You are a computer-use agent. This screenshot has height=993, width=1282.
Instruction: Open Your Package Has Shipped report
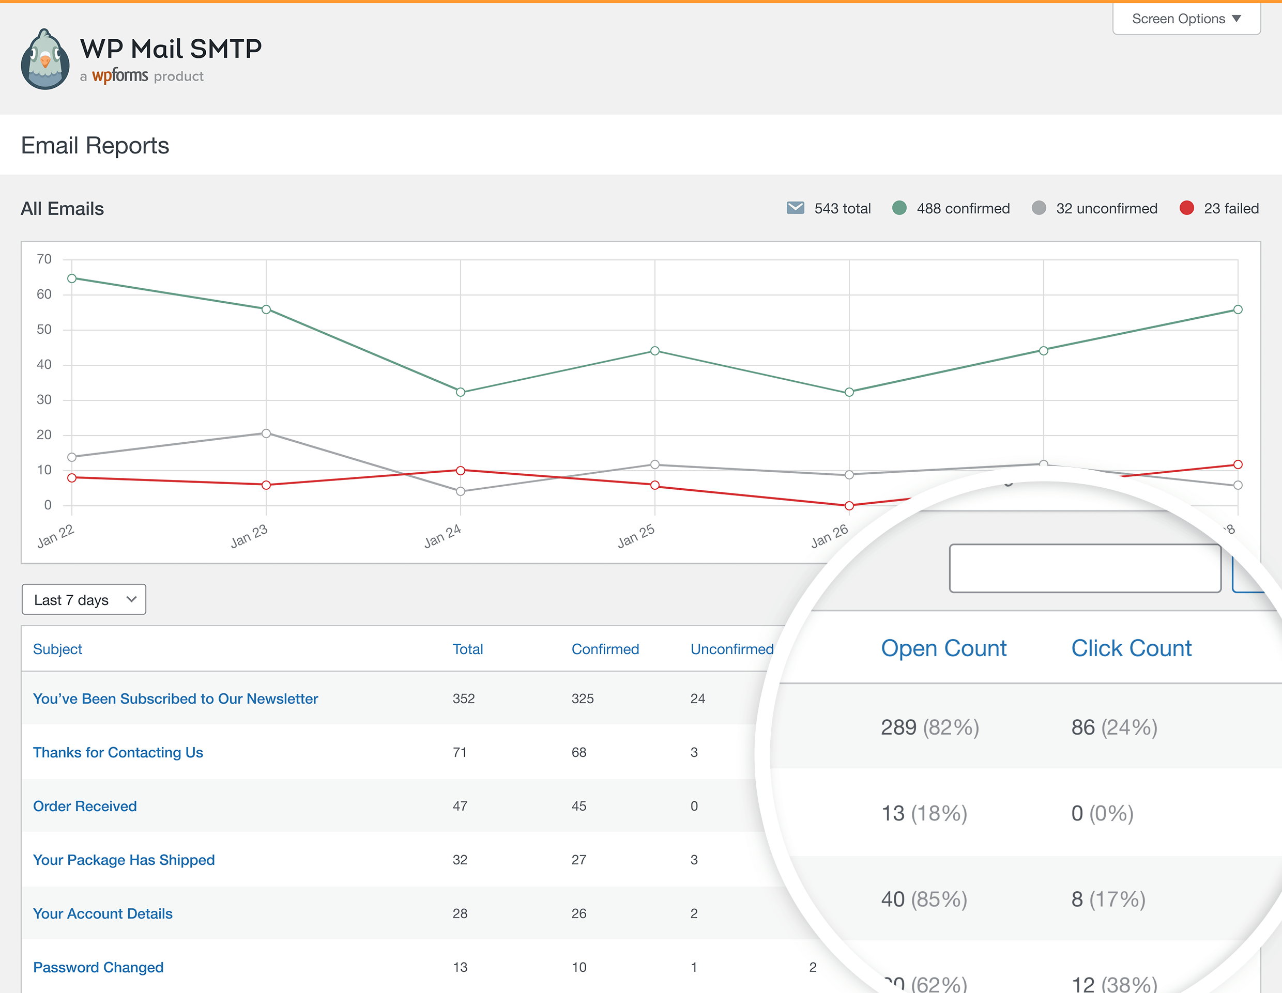coord(124,860)
